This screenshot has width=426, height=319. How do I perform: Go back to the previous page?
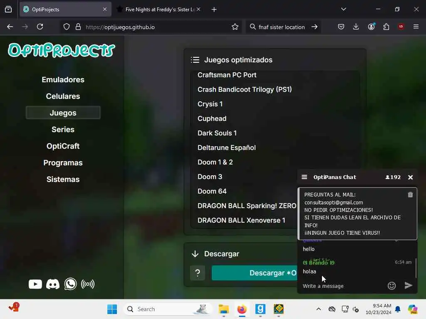pos(10,27)
